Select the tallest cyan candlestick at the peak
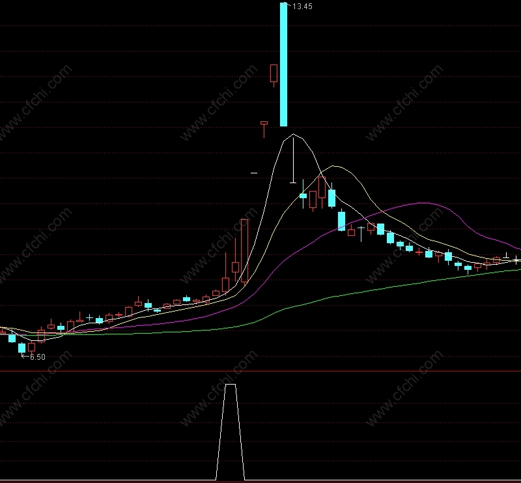 point(283,64)
